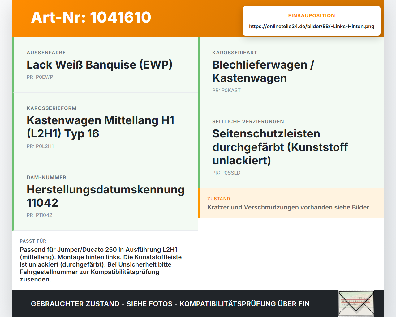Click the PR: P11042 code
The image size is (396, 317).
[39, 215]
